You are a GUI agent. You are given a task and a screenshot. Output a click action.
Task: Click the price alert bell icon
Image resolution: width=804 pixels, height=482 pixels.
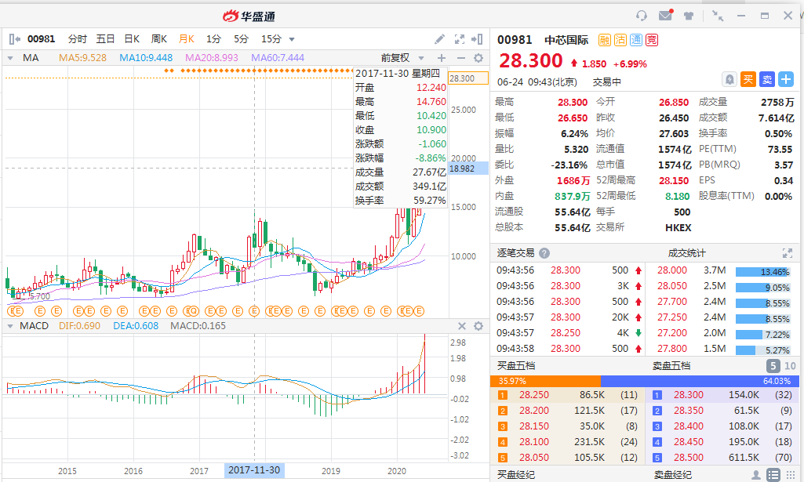click(729, 79)
